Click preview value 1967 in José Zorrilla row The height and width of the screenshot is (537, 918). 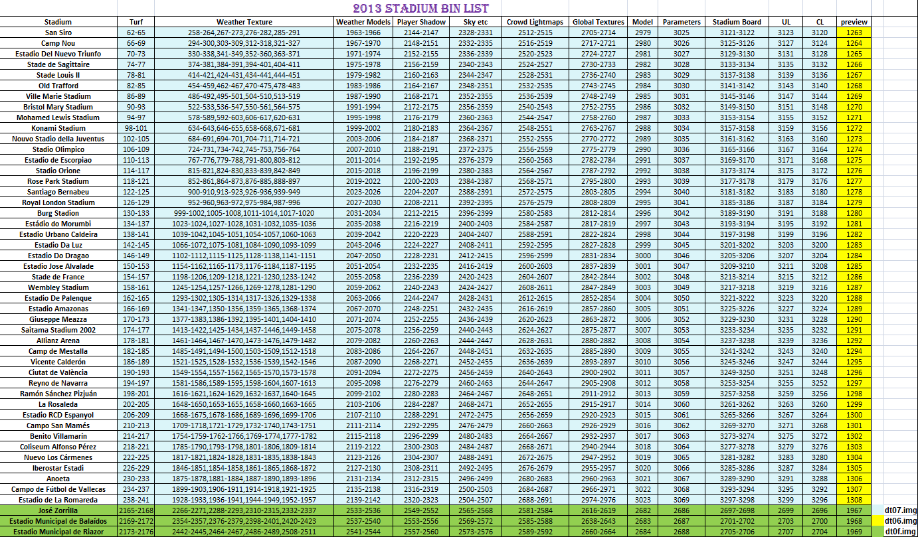pos(854,510)
